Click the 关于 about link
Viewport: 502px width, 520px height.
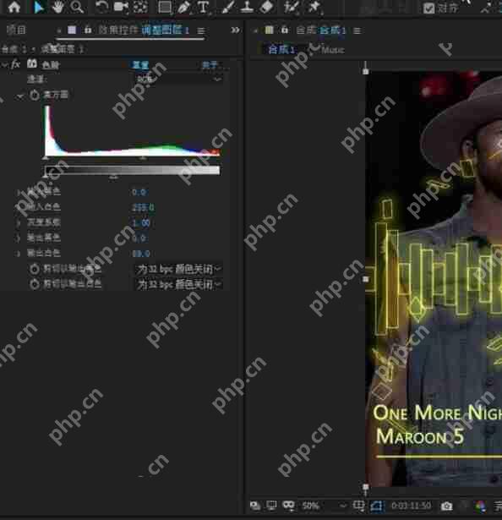(210, 64)
